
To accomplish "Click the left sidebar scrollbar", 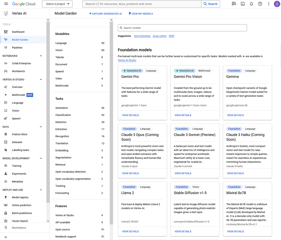I will [x=48, y=112].
